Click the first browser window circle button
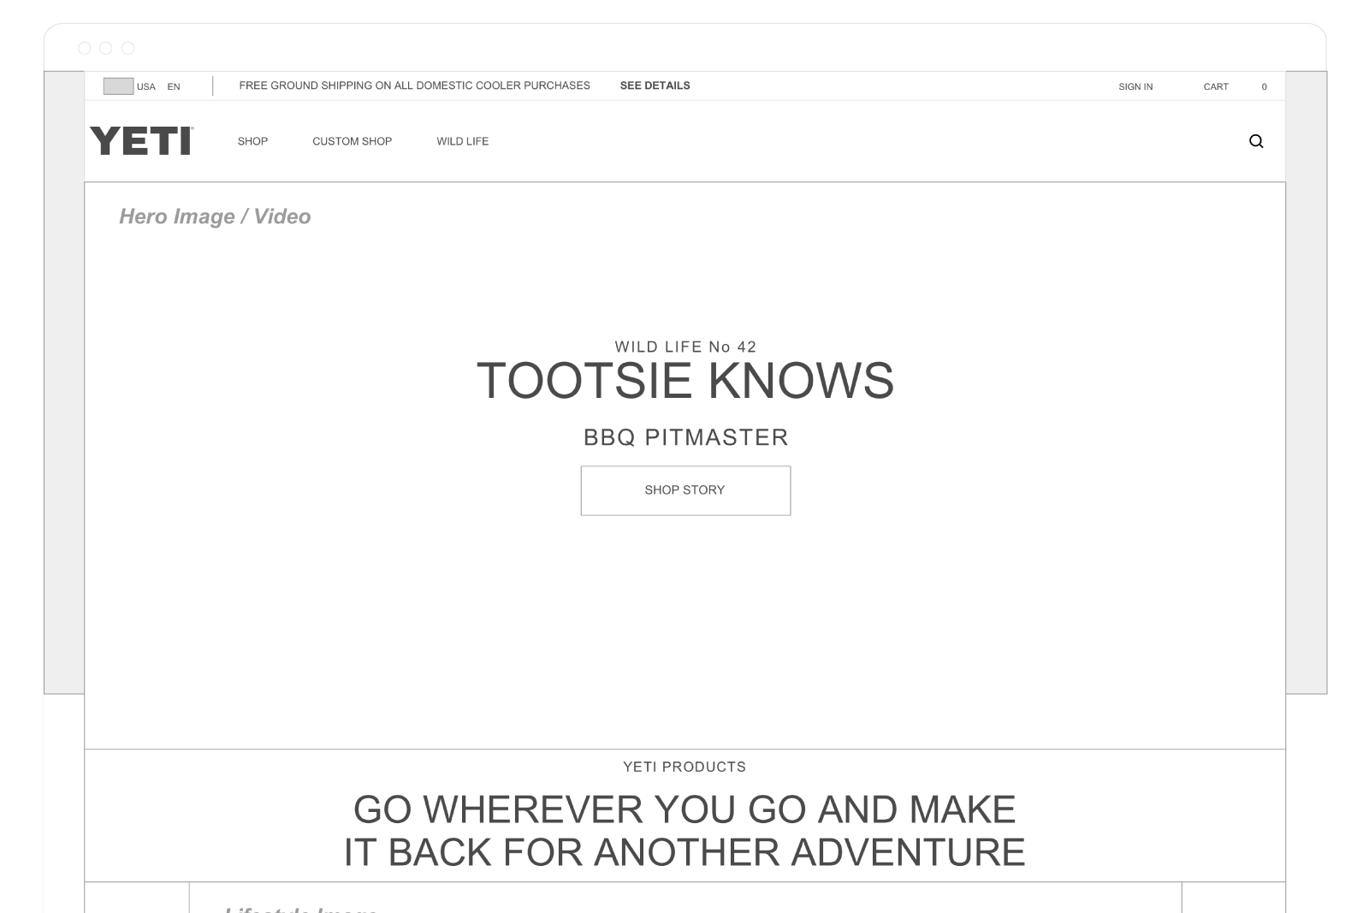Viewport: 1369px width, 913px height. [x=84, y=48]
